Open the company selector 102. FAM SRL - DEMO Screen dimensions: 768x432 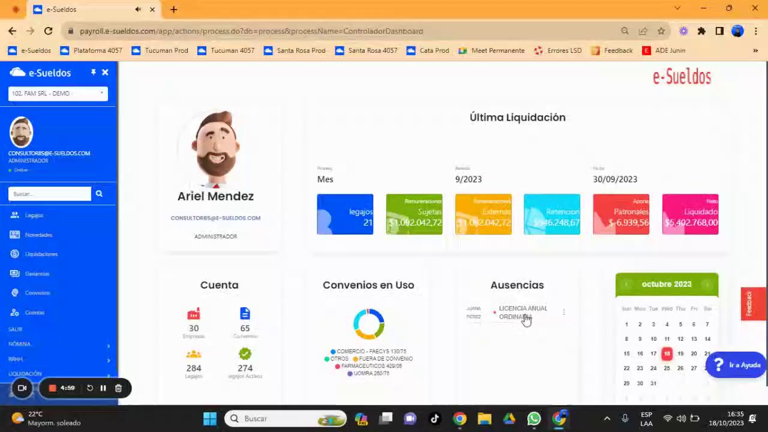click(x=58, y=94)
